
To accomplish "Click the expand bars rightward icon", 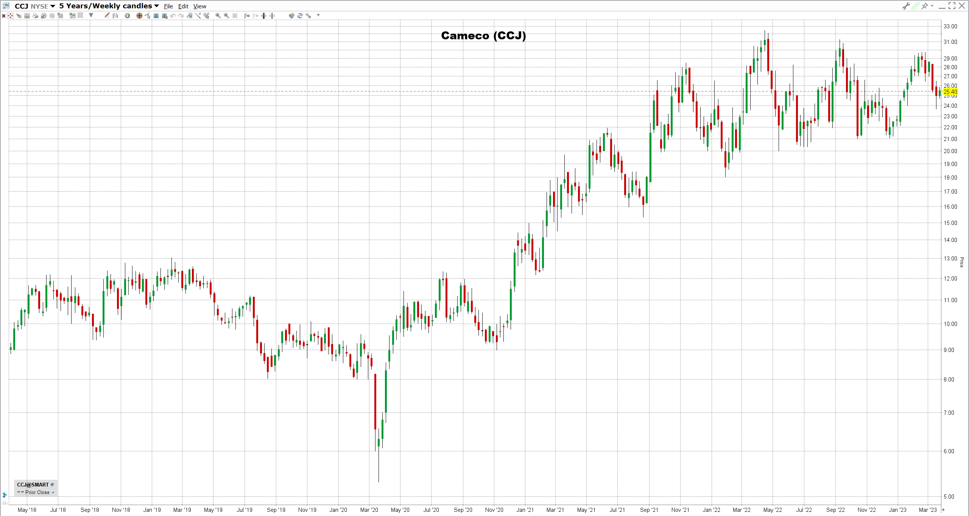I will tap(247, 15).
